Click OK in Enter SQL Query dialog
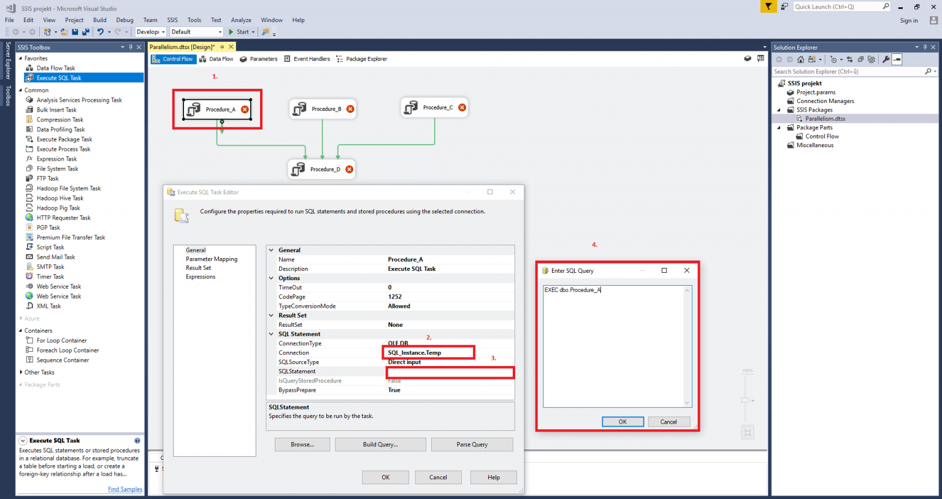942x499 pixels. coord(622,422)
